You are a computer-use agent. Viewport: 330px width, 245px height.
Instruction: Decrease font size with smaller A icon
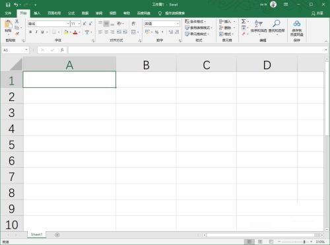[x=90, y=24]
